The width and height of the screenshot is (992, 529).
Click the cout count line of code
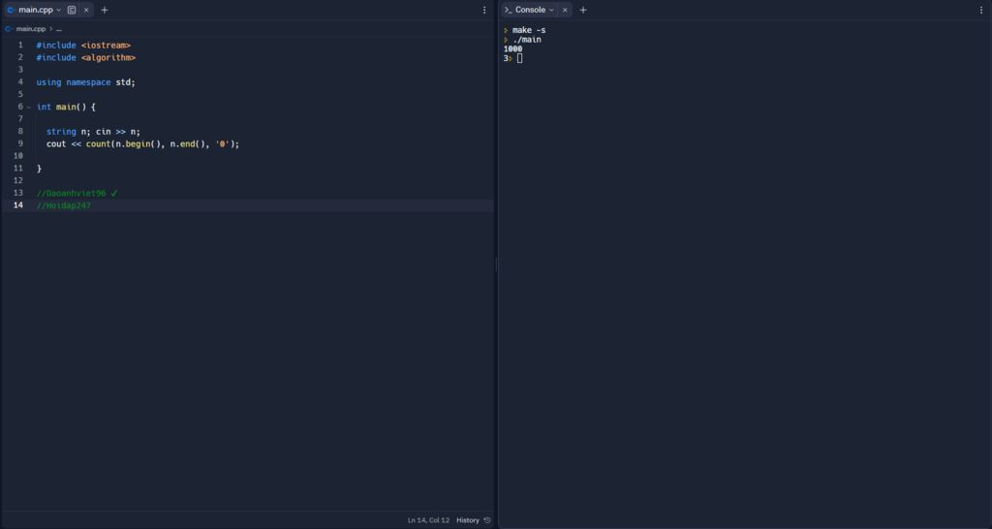[x=143, y=143]
